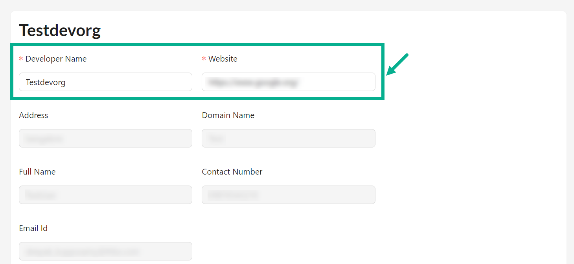
Task: Click the Domain Name text box
Action: 288,138
